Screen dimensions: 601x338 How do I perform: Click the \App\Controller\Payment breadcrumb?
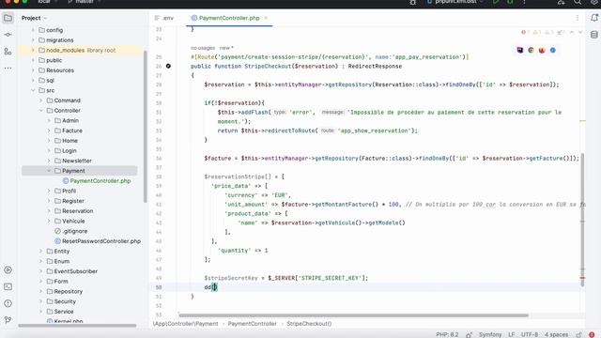click(x=186, y=324)
